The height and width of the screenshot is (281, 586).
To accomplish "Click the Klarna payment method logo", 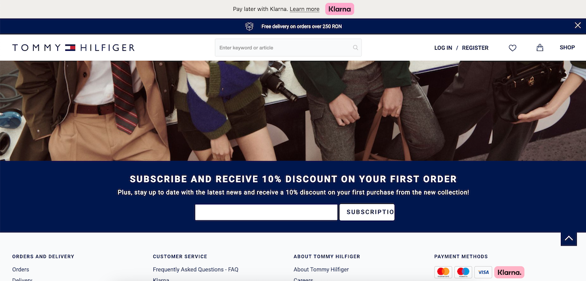I will tap(509, 272).
